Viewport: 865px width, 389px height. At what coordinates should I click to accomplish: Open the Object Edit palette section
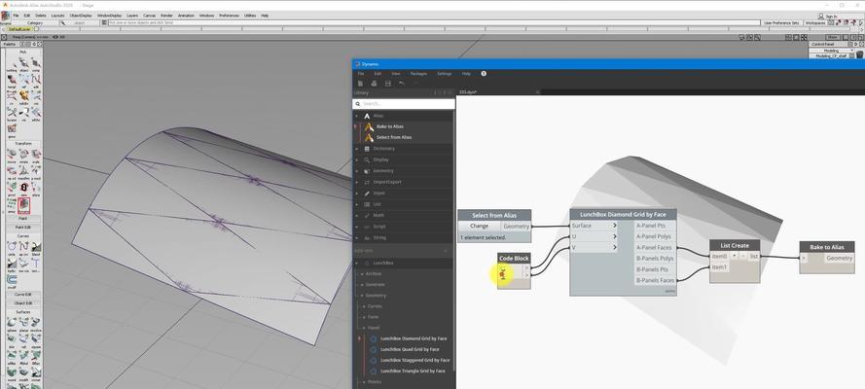23,303
